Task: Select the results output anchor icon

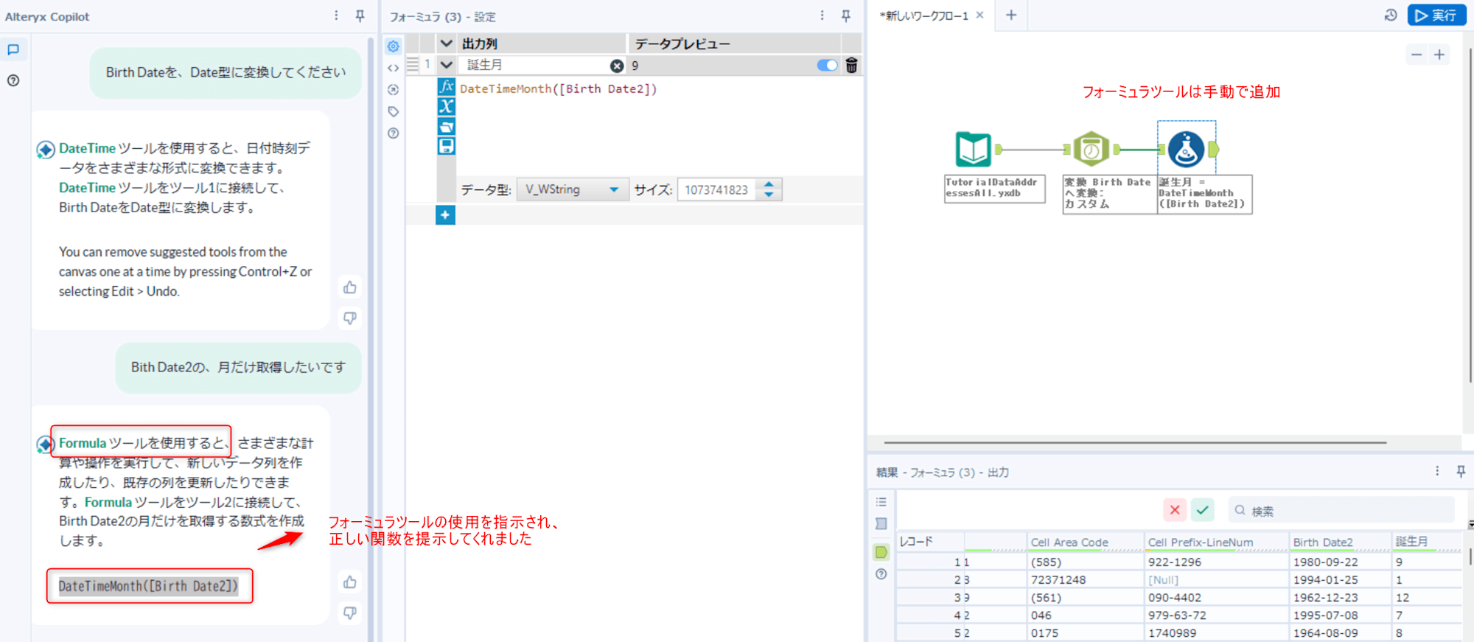Action: tap(881, 552)
